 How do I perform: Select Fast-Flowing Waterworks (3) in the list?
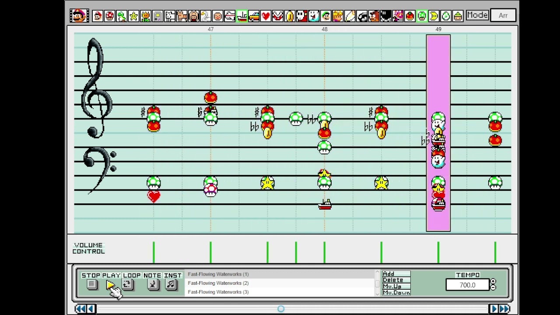pyautogui.click(x=280, y=292)
